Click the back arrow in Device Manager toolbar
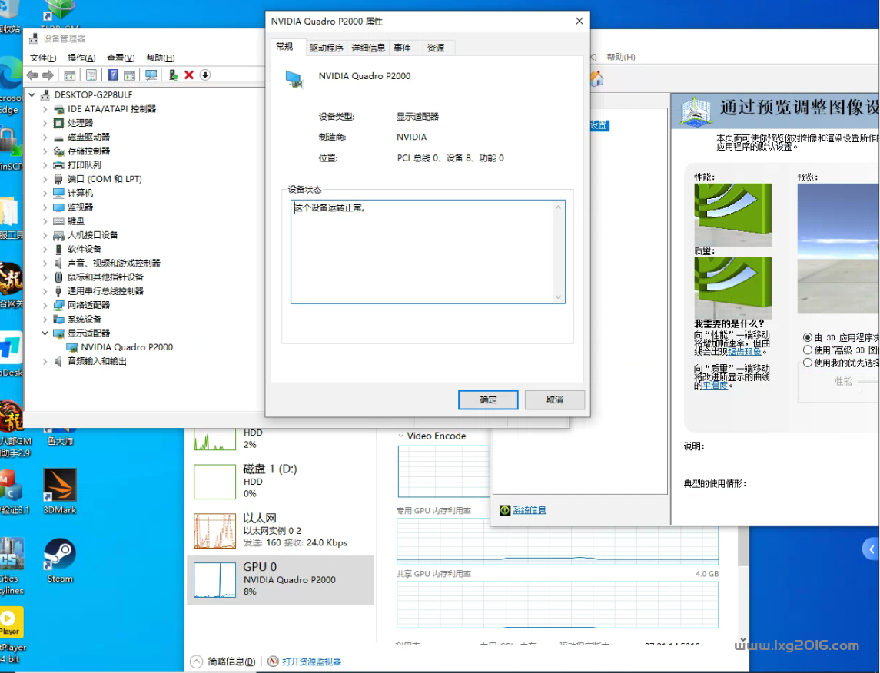The height and width of the screenshot is (673, 880). 32,75
